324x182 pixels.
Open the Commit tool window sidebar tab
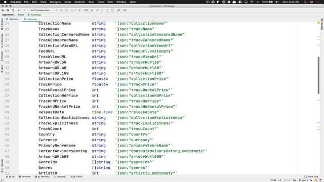point(2,56)
